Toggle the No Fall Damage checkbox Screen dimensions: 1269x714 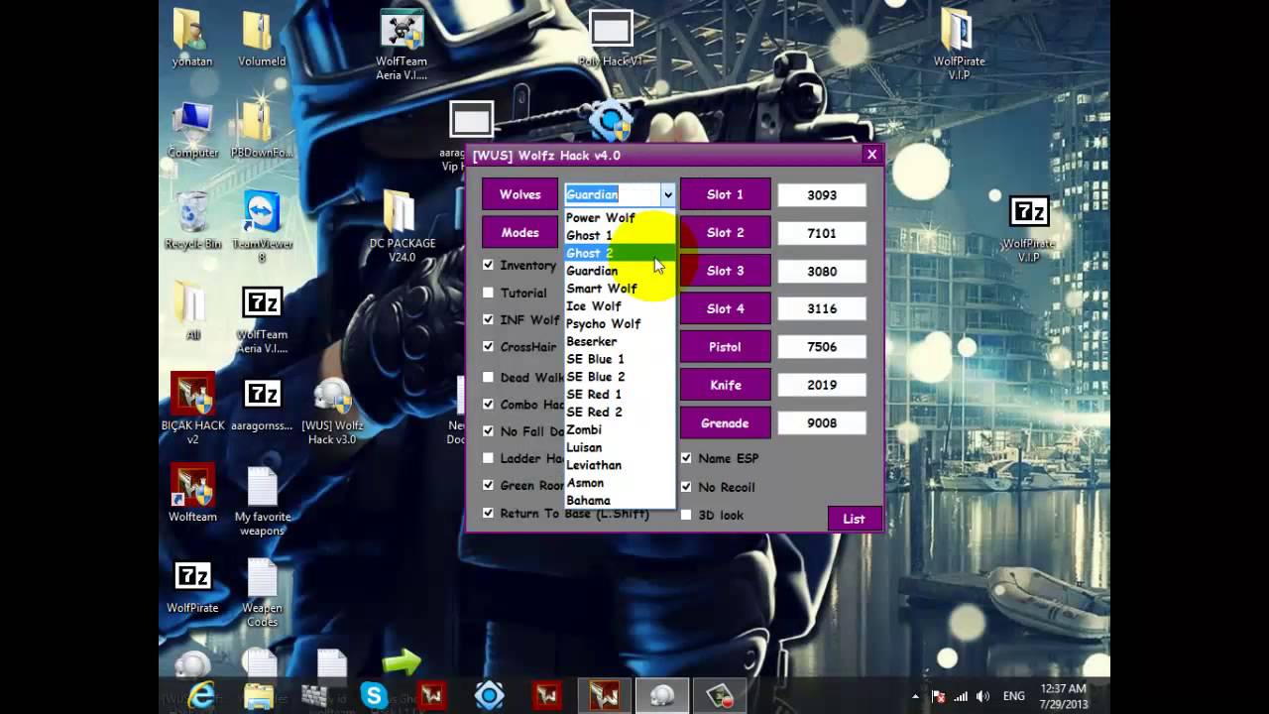click(x=488, y=431)
